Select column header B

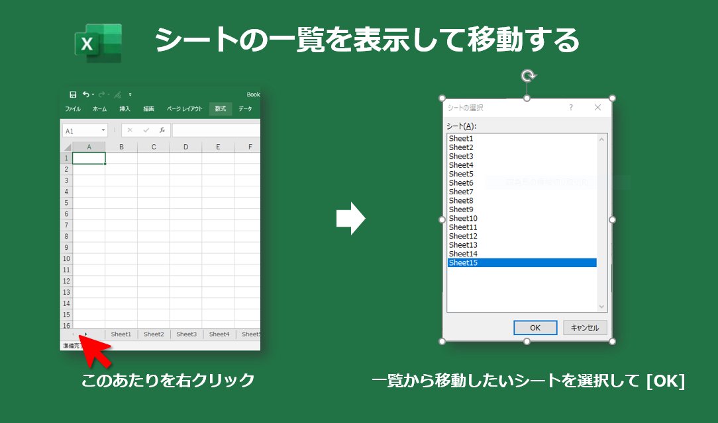click(121, 147)
